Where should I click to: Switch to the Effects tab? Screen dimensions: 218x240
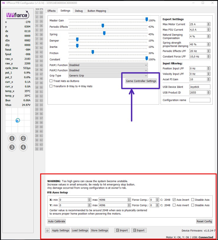[x=52, y=11]
